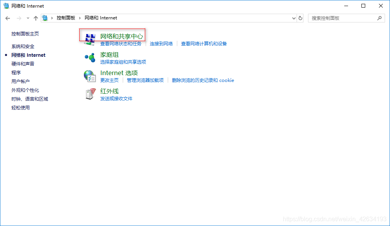The width and height of the screenshot is (390, 226).
Task: Close the 网络和 Internet window
Action: pos(381,6)
